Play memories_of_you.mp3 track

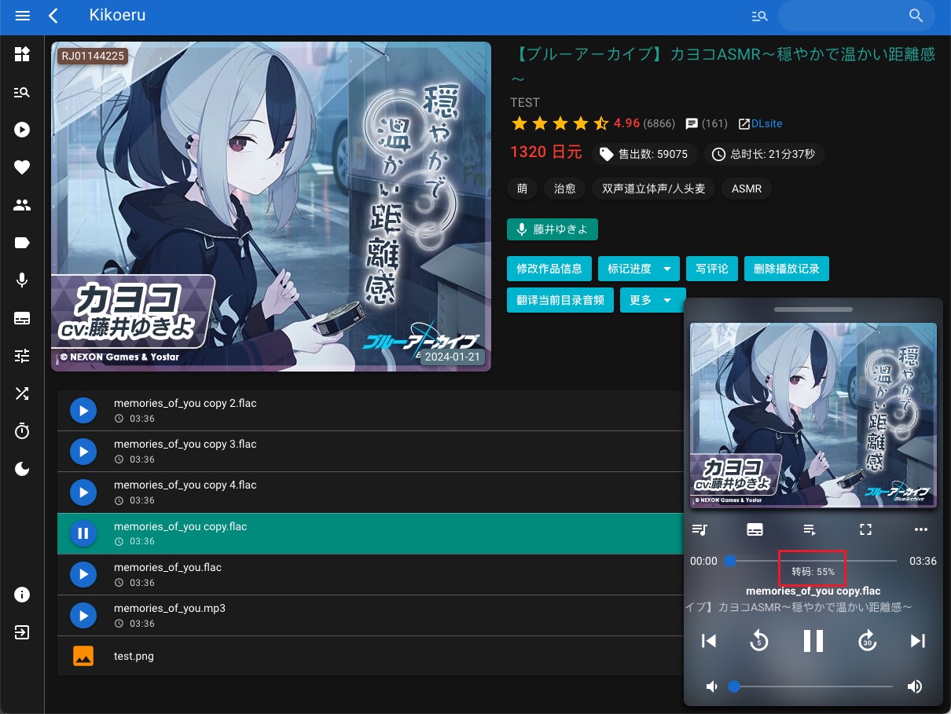[x=83, y=615]
